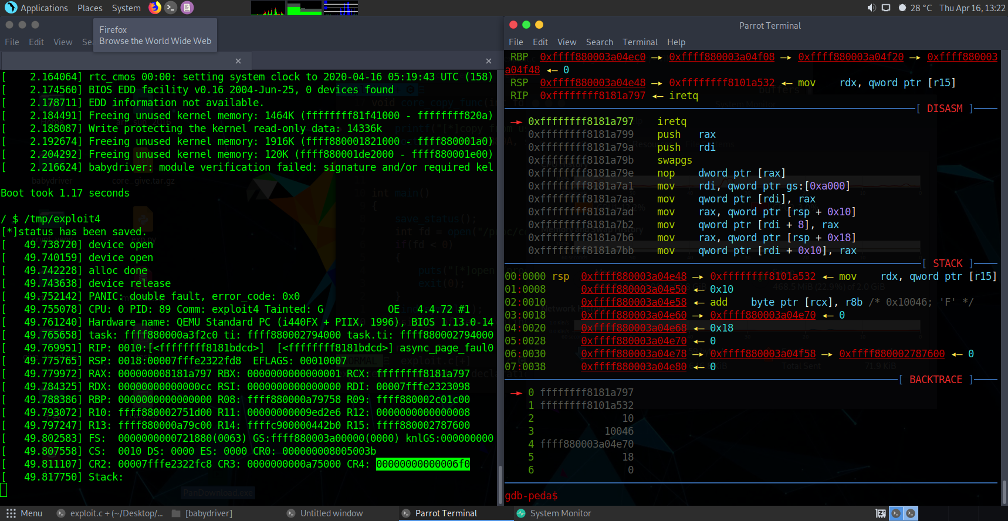Open File menu in left terminal window

(x=12, y=42)
